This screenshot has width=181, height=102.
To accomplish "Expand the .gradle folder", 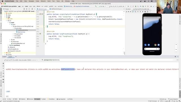I will pos(5,13).
